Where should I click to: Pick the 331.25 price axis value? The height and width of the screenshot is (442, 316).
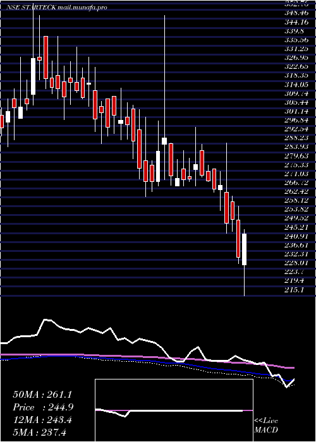[x=296, y=49]
